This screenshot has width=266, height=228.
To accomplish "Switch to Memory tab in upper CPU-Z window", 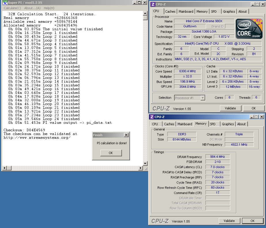I will coord(202,12).
